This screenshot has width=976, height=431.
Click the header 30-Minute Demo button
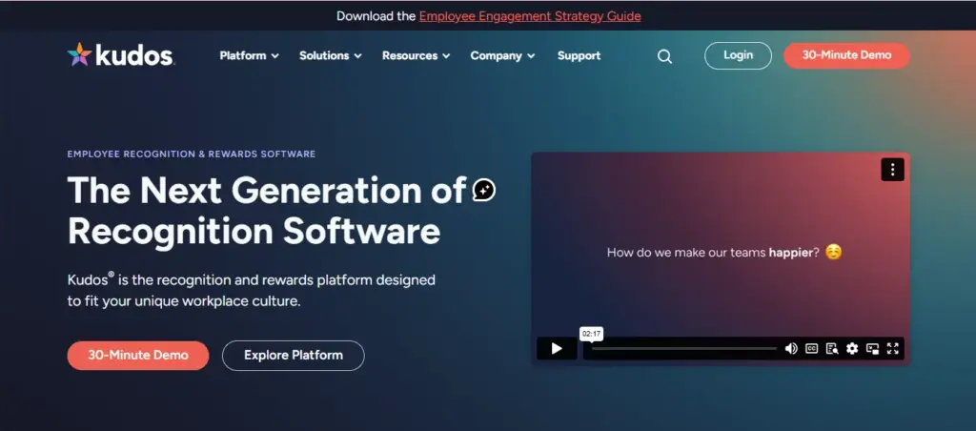pos(846,55)
